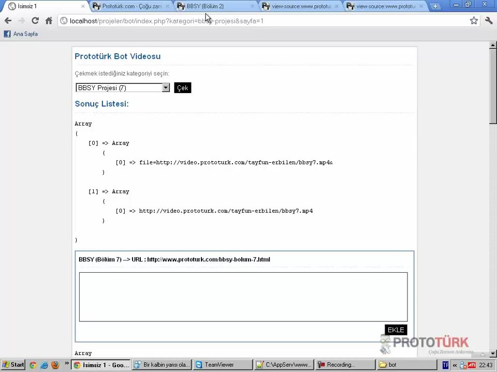
Task: Open a new browser tab
Action: (x=435, y=6)
